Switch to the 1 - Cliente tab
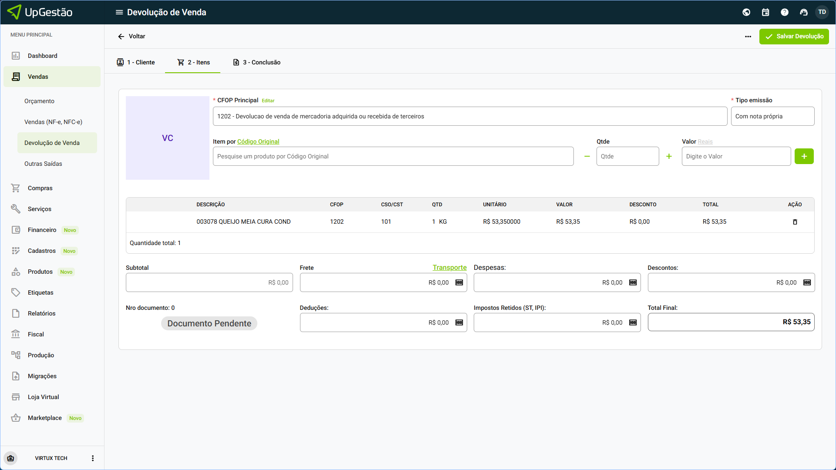The height and width of the screenshot is (470, 836). 136,62
